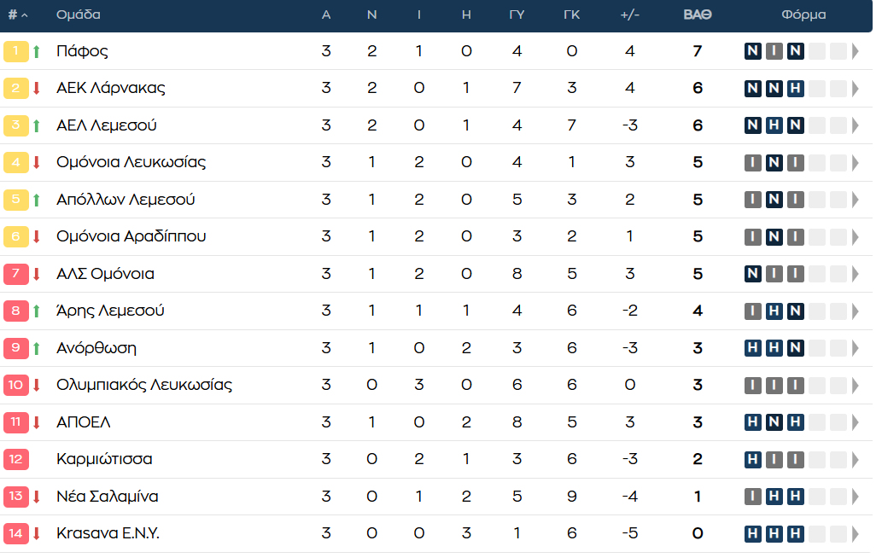Image resolution: width=882 pixels, height=558 pixels.
Task: Click the first N form badge for Πάφος
Action: [752, 51]
